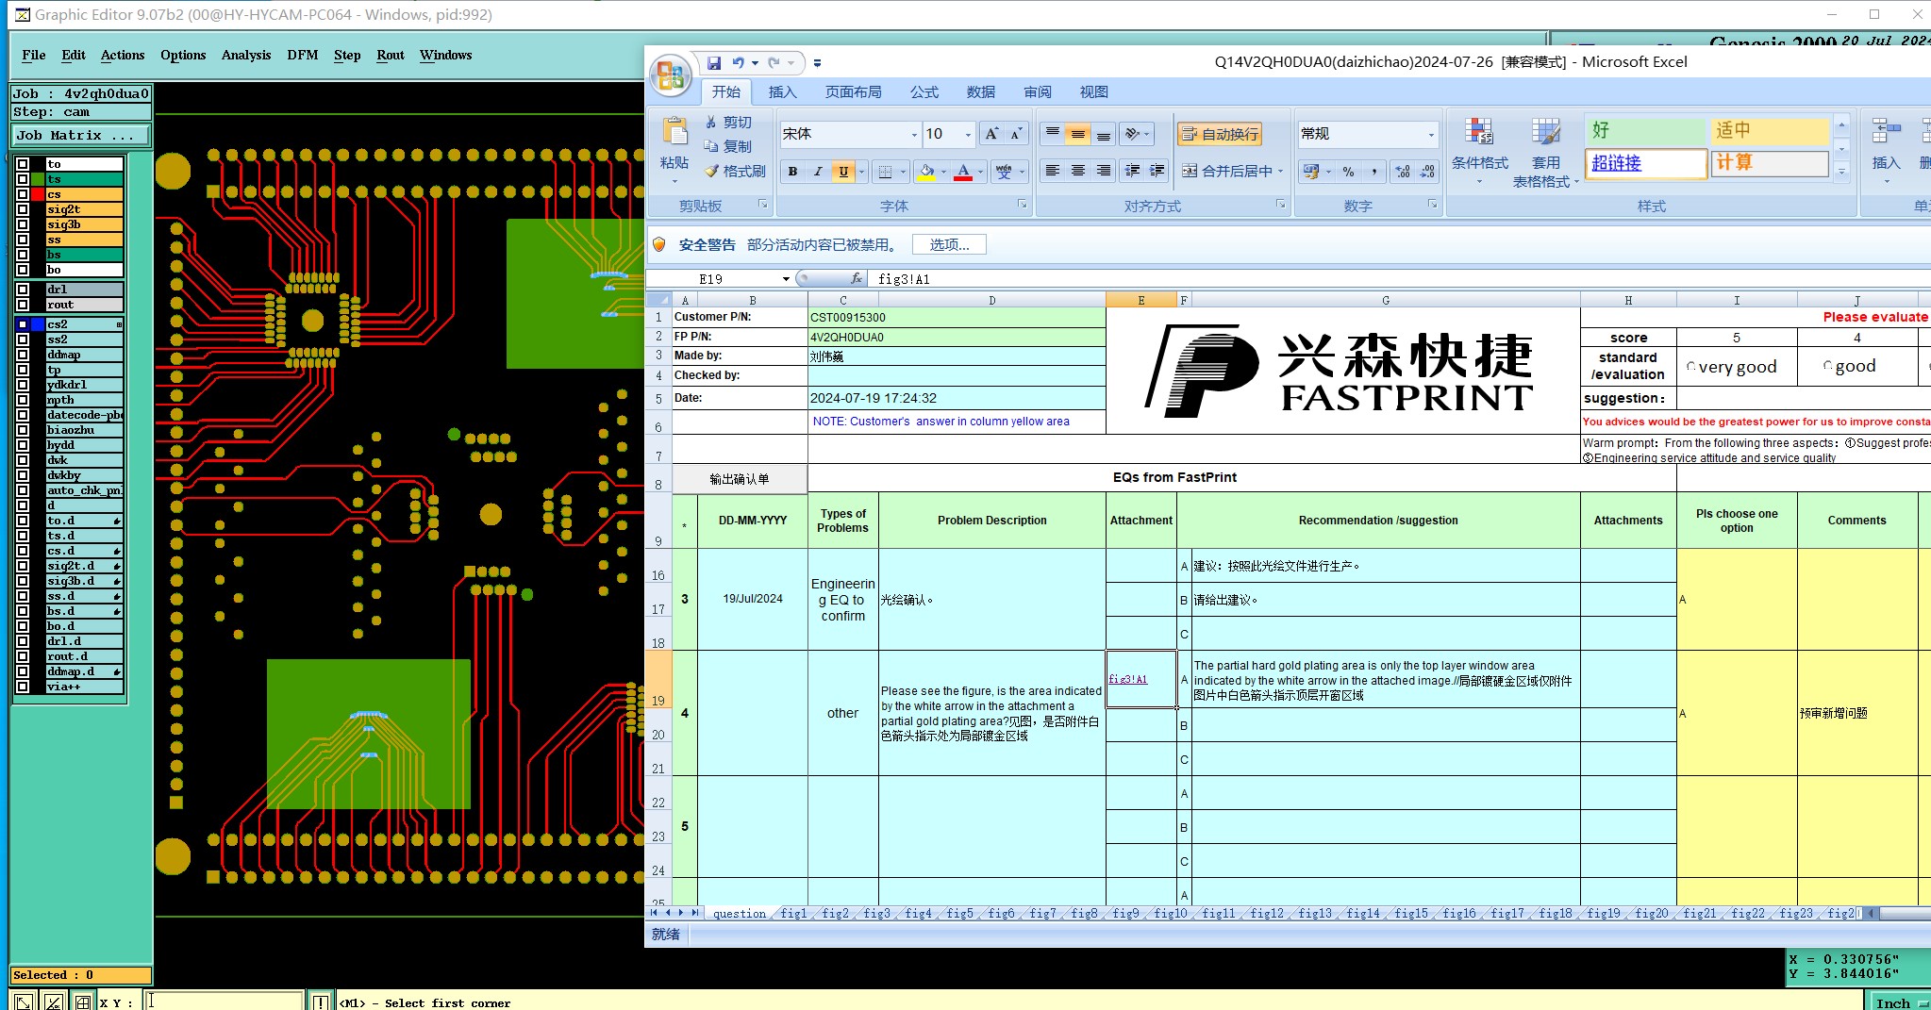Apply comma style to number
The image size is (1931, 1010).
[1374, 172]
